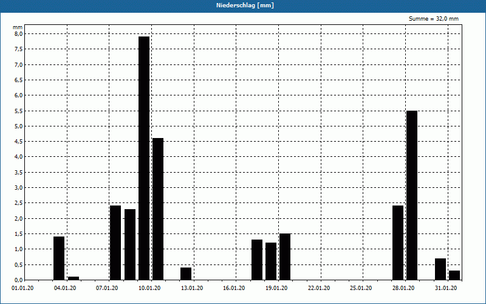The image size is (486, 304).
Task: Click the x-axis date label "16.01.20"
Action: pyautogui.click(x=234, y=288)
